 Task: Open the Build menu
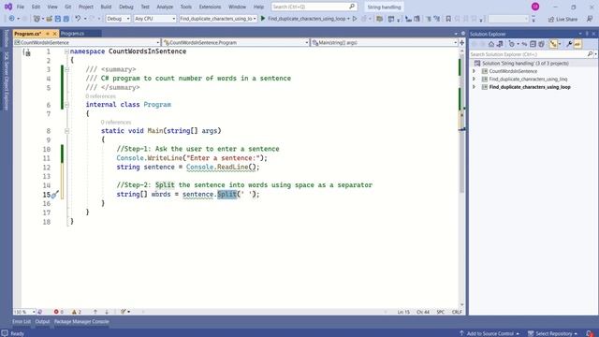pyautogui.click(x=106, y=7)
